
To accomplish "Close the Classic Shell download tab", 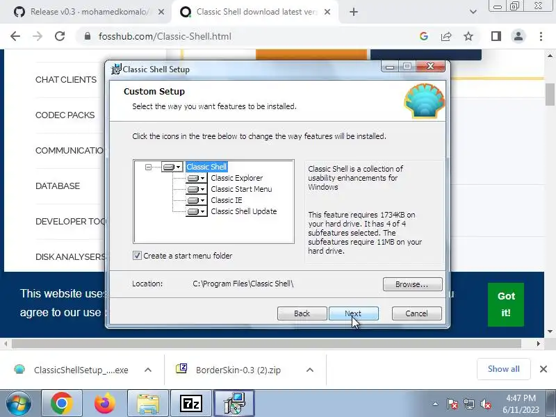I will (327, 12).
